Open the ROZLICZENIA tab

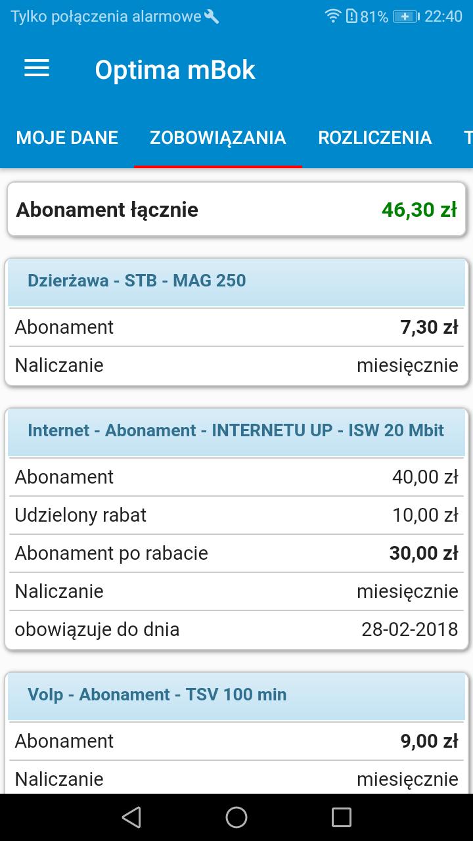[x=374, y=138]
